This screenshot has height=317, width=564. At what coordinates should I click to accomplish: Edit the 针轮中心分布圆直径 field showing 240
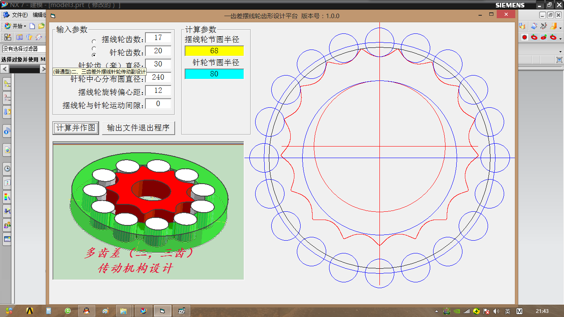tap(158, 77)
